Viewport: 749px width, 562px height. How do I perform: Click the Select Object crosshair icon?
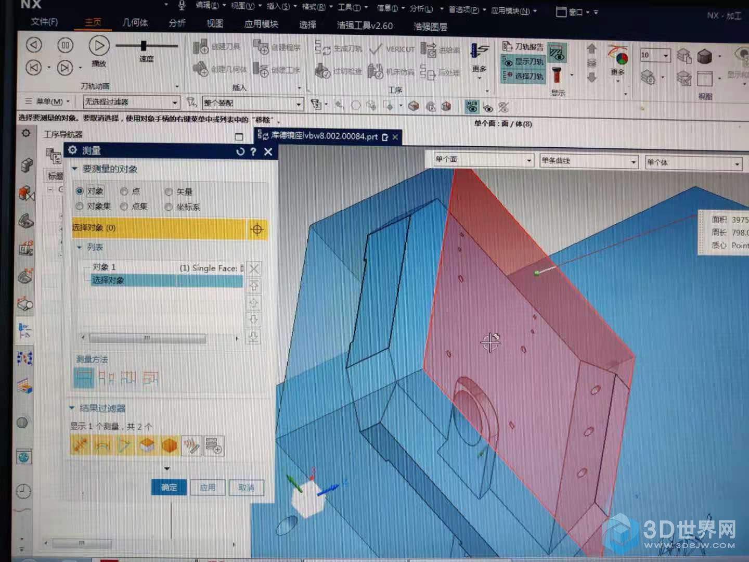pyautogui.click(x=257, y=229)
